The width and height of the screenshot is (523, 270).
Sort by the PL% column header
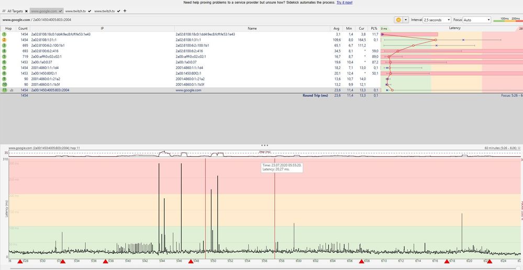(x=374, y=28)
